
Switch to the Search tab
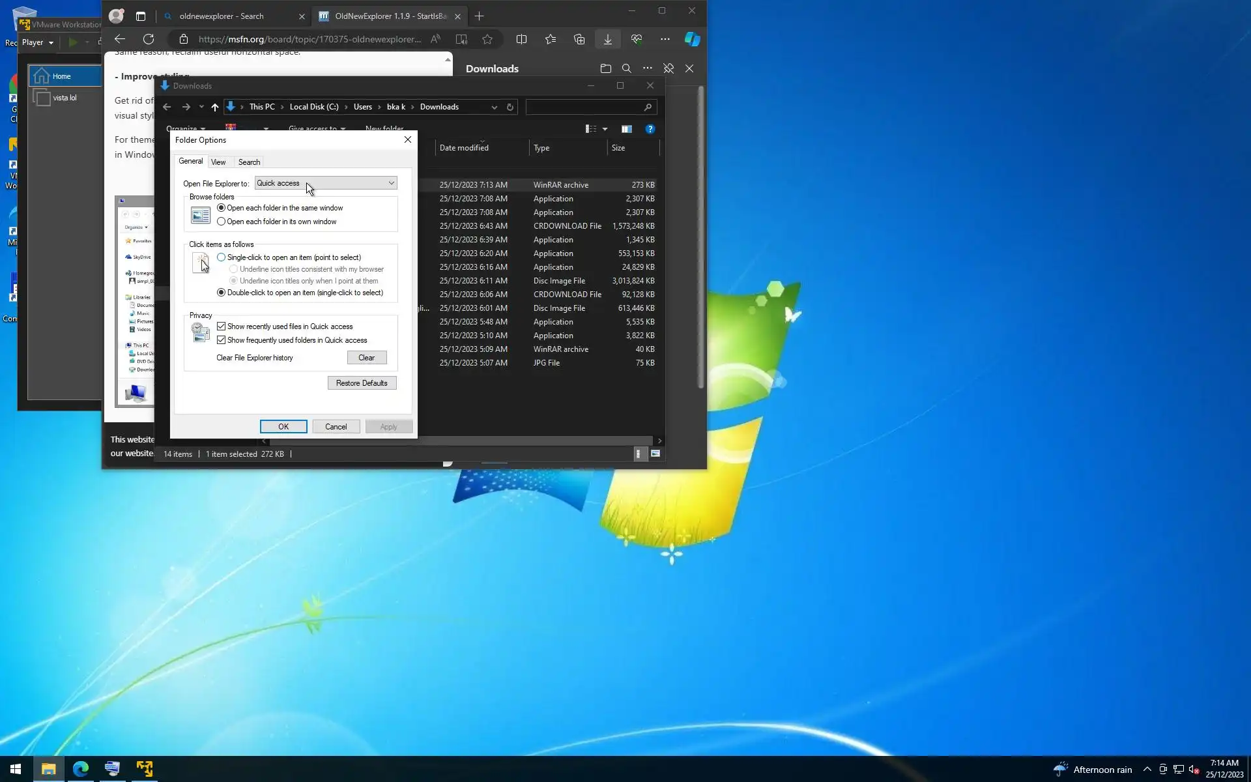tap(249, 162)
